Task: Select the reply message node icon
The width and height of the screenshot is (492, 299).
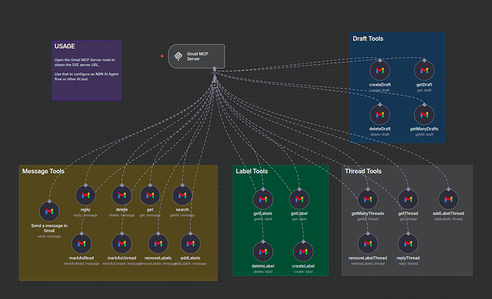Action: coord(86,196)
